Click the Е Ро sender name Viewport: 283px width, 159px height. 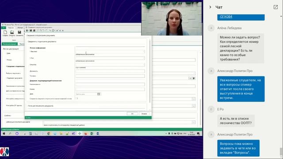coord(220,110)
